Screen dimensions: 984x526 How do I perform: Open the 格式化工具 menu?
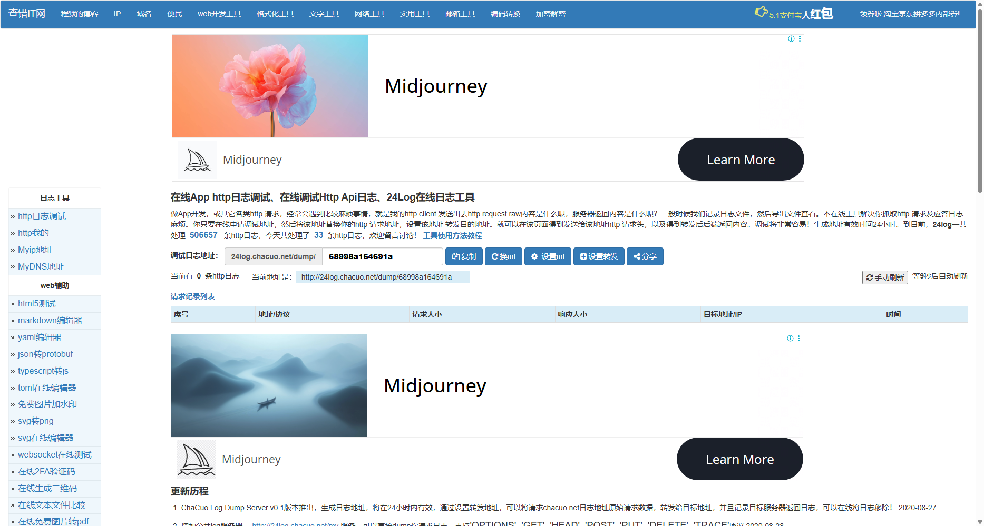(x=275, y=14)
